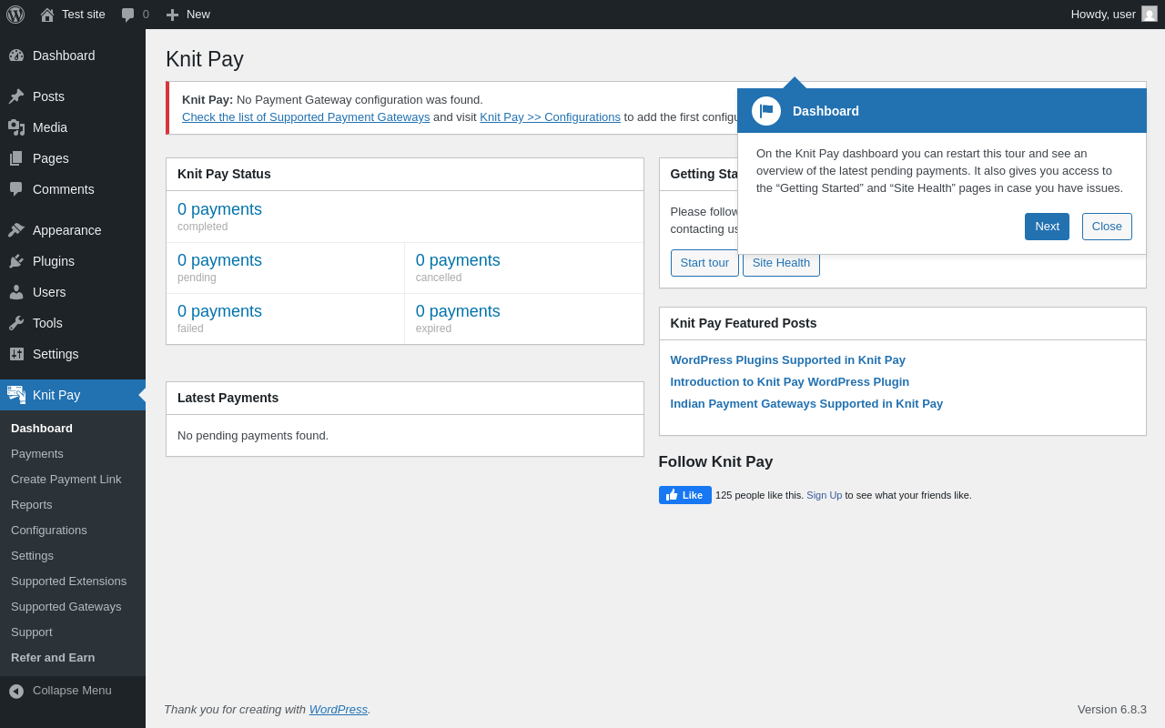
Task: Click the Tools wrench icon
Action: tap(16, 323)
